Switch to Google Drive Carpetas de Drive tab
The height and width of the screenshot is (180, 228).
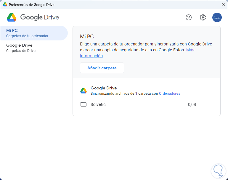coord(34,48)
